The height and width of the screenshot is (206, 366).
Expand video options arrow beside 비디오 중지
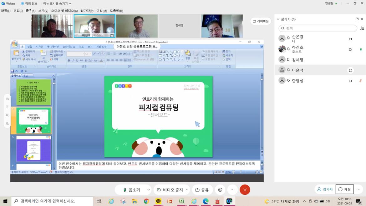tap(187, 190)
